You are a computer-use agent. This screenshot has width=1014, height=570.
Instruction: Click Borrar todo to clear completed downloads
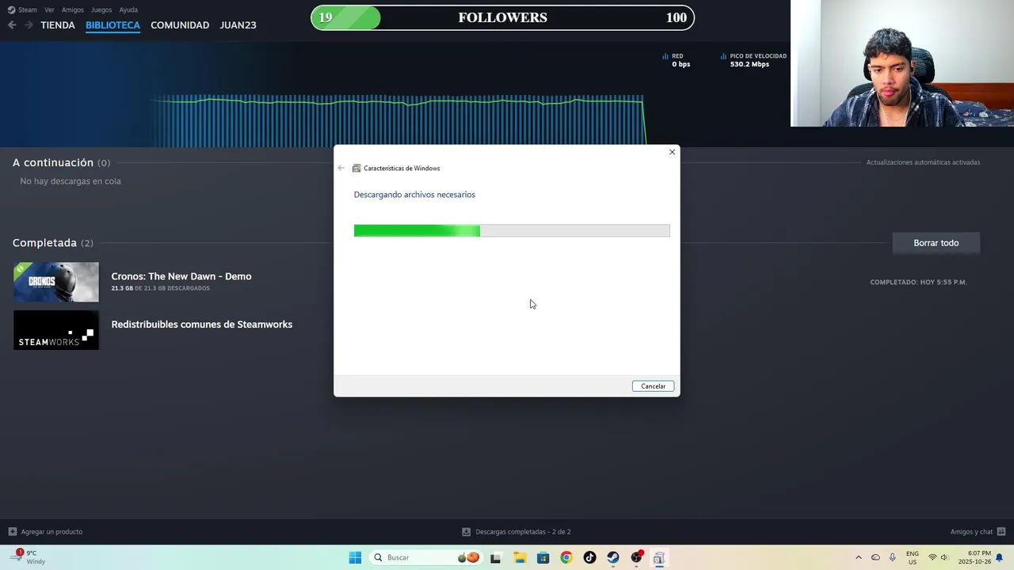(x=936, y=243)
